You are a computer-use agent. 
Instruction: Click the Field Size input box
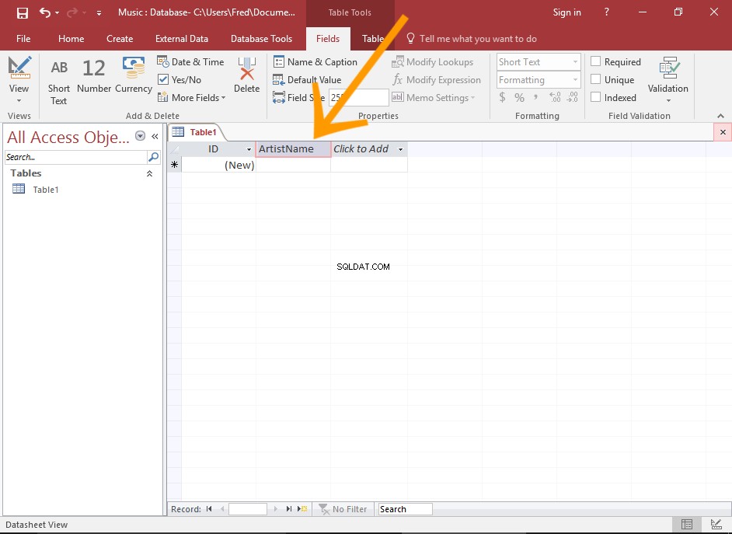(x=358, y=98)
